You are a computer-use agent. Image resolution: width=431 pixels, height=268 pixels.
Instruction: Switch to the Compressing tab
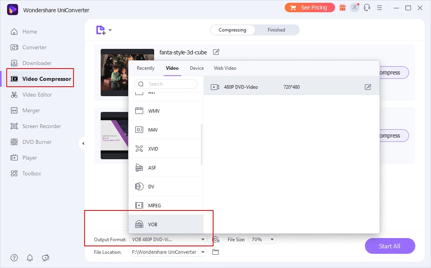click(x=232, y=30)
